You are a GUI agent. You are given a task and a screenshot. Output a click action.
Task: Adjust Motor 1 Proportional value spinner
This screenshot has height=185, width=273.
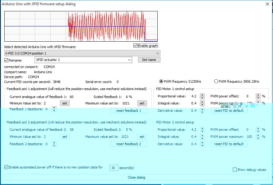[202, 96]
